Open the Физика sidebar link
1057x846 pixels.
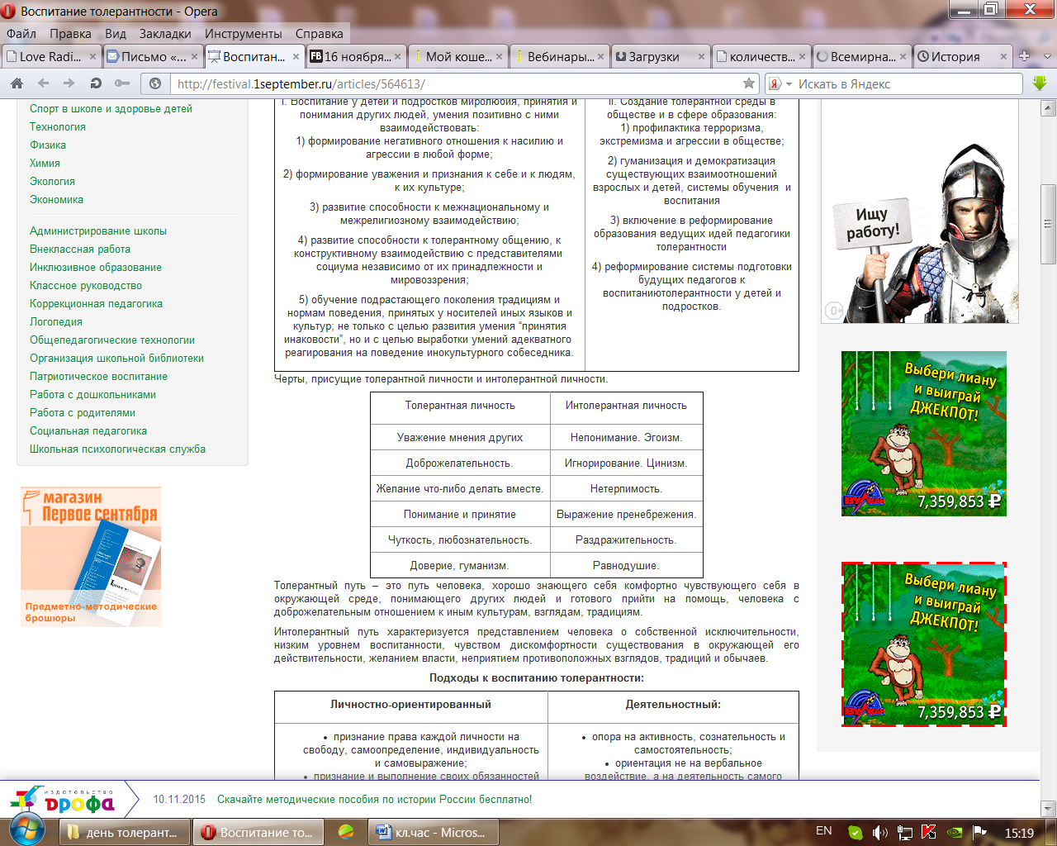(x=48, y=145)
